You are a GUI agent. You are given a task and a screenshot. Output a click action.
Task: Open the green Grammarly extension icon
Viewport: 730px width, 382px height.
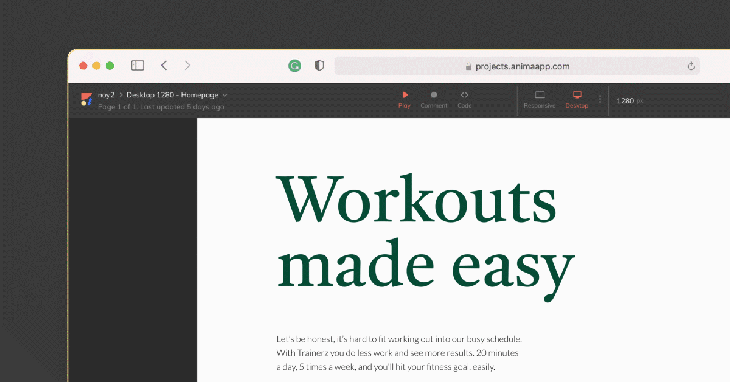pos(294,66)
